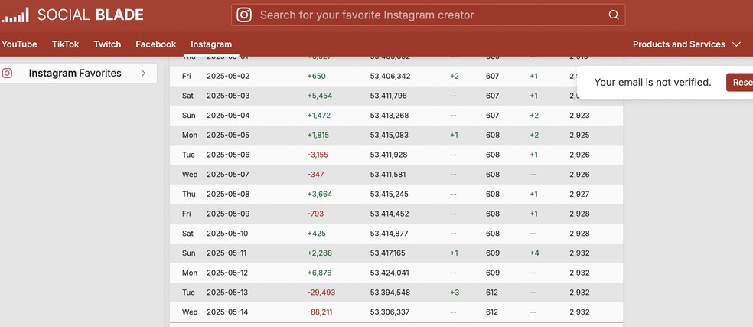
Task: Click the Instagram Favorites sidebar item
Action: pyautogui.click(x=75, y=74)
